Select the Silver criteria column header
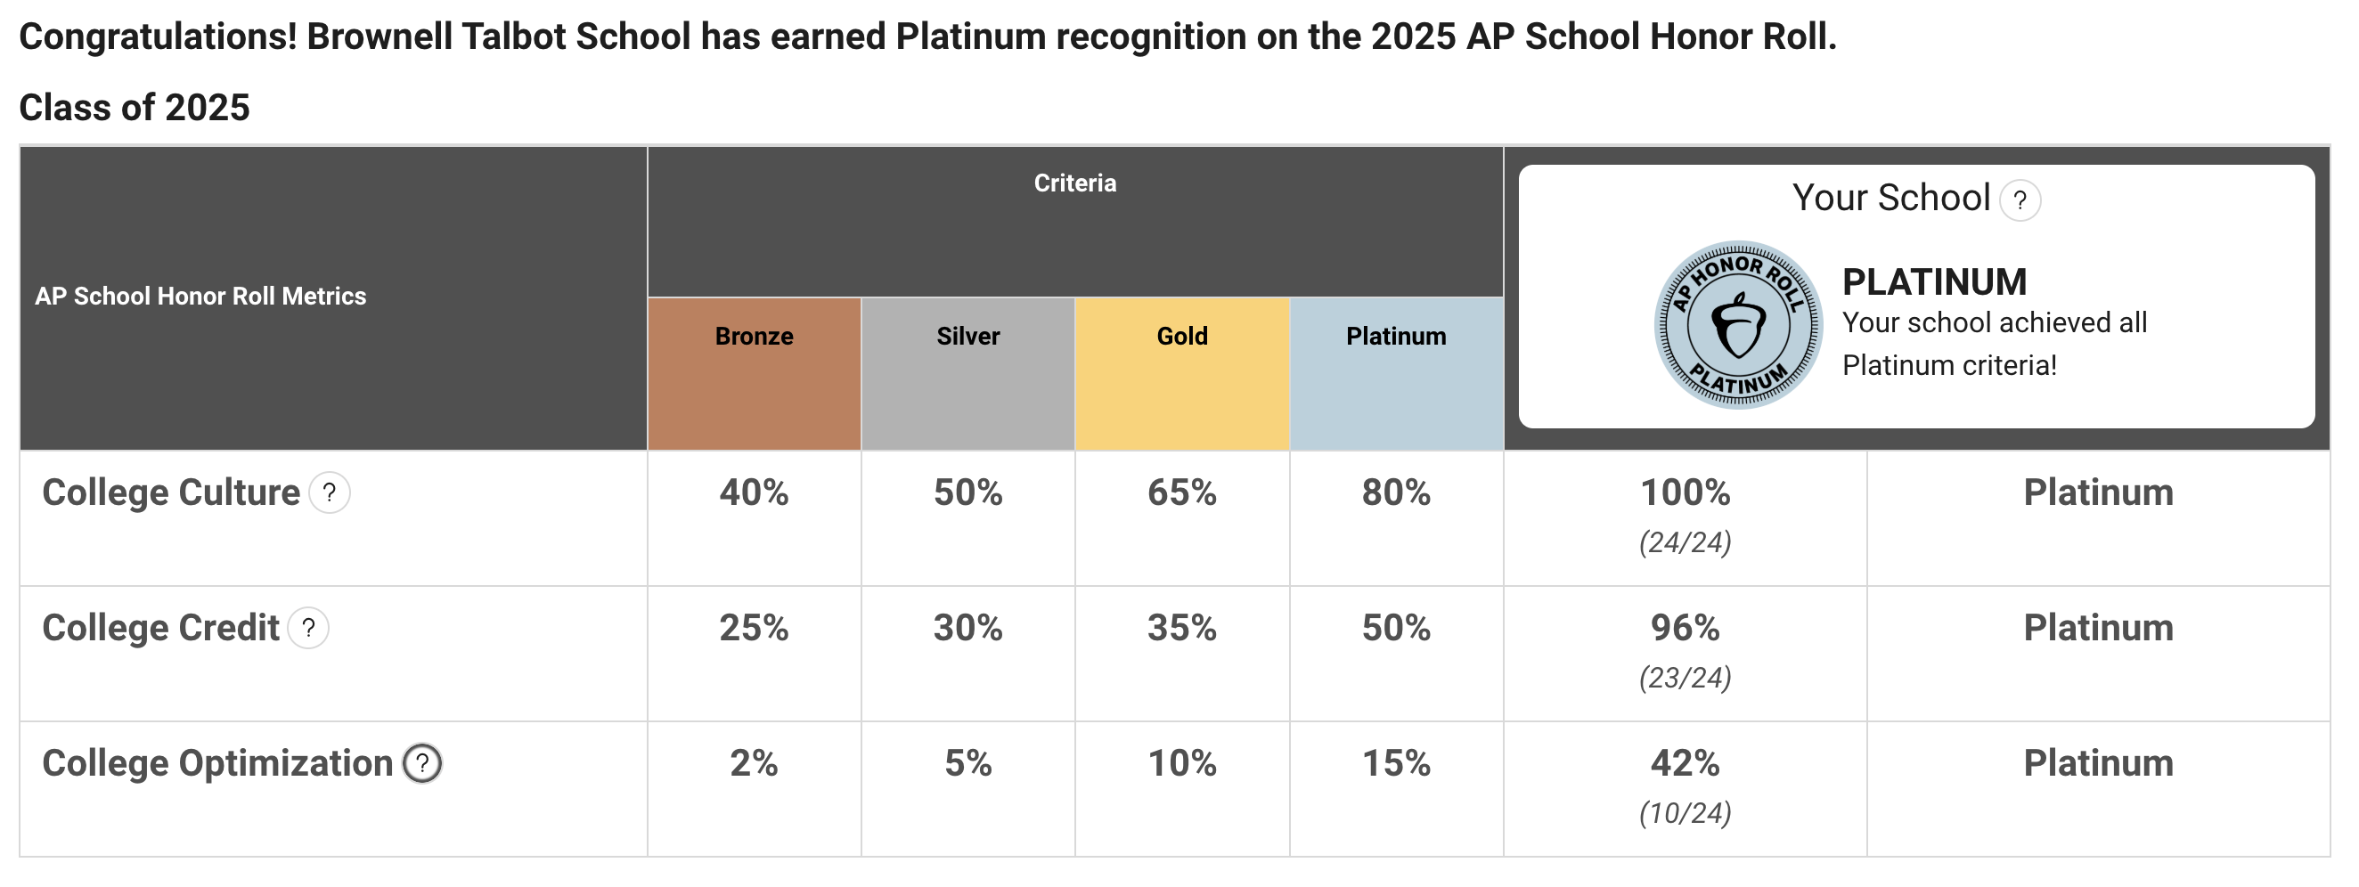The height and width of the screenshot is (887, 2359). tap(968, 337)
